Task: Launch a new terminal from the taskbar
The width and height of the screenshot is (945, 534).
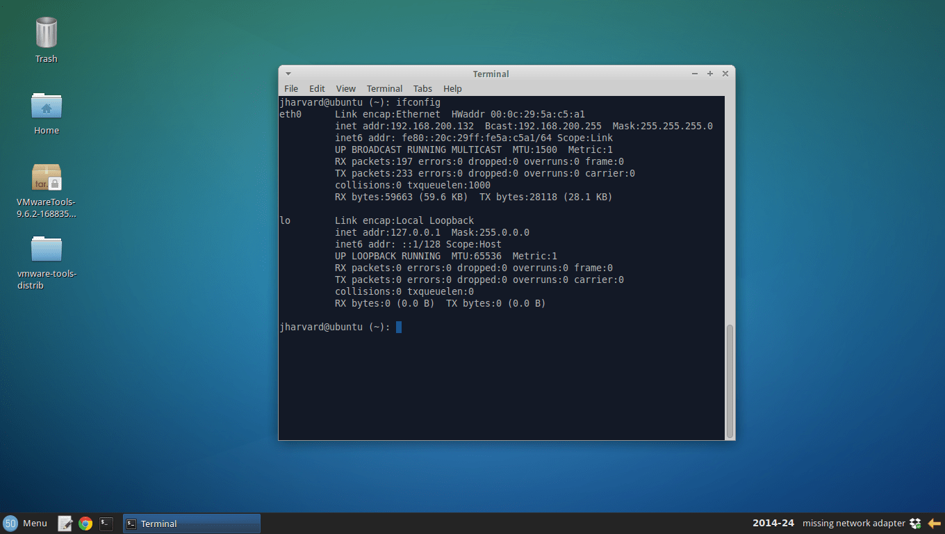Action: (x=106, y=523)
